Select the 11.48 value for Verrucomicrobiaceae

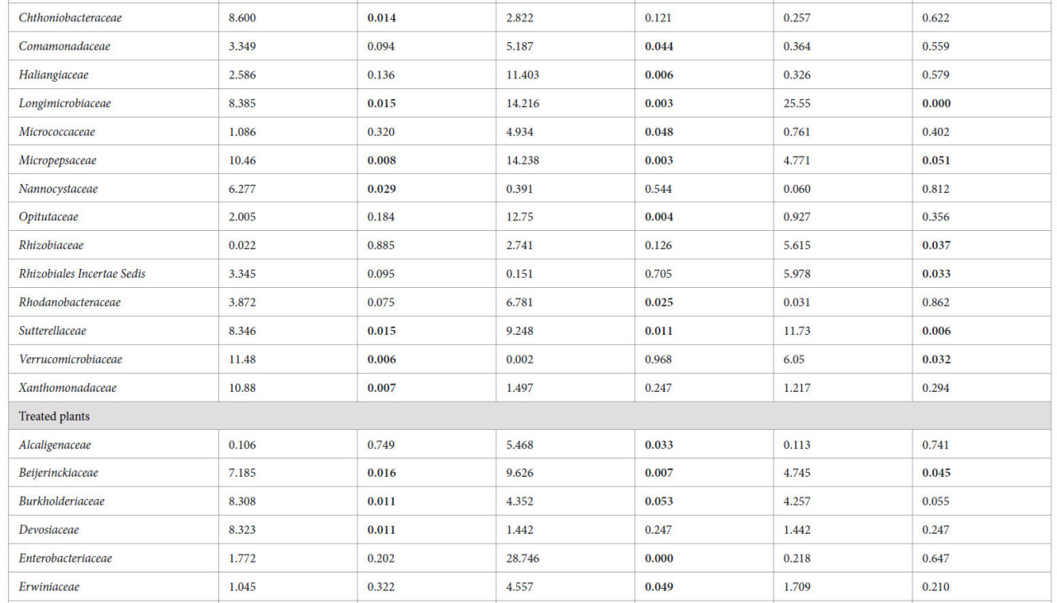pos(242,360)
